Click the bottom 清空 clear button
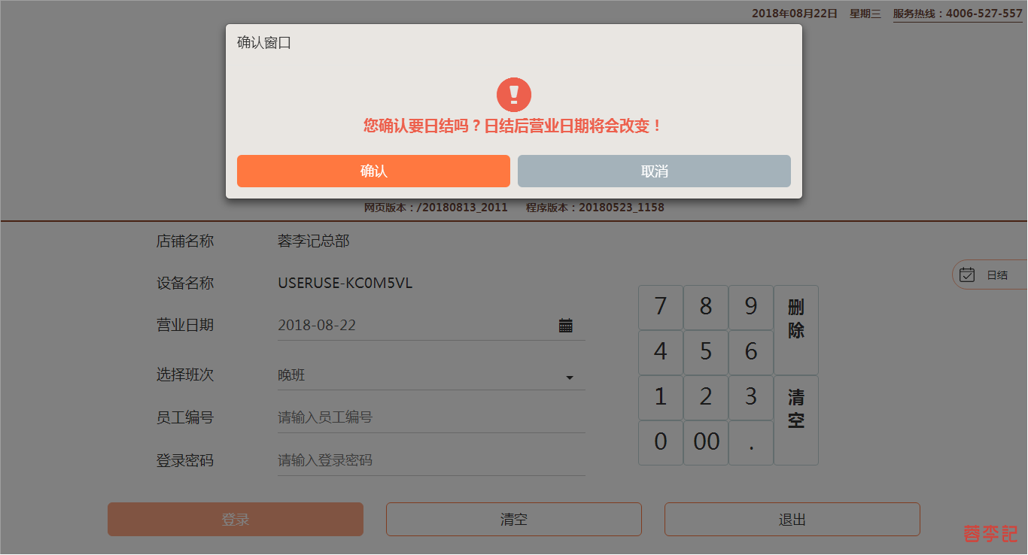The height and width of the screenshot is (555, 1028). point(514,520)
